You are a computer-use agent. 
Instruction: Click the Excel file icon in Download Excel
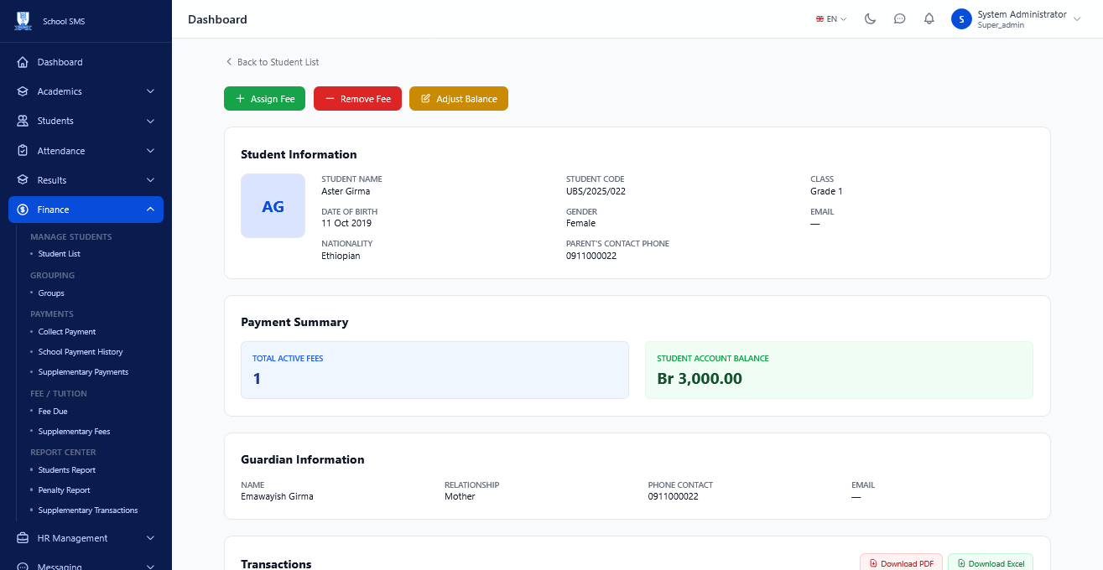pos(961,564)
